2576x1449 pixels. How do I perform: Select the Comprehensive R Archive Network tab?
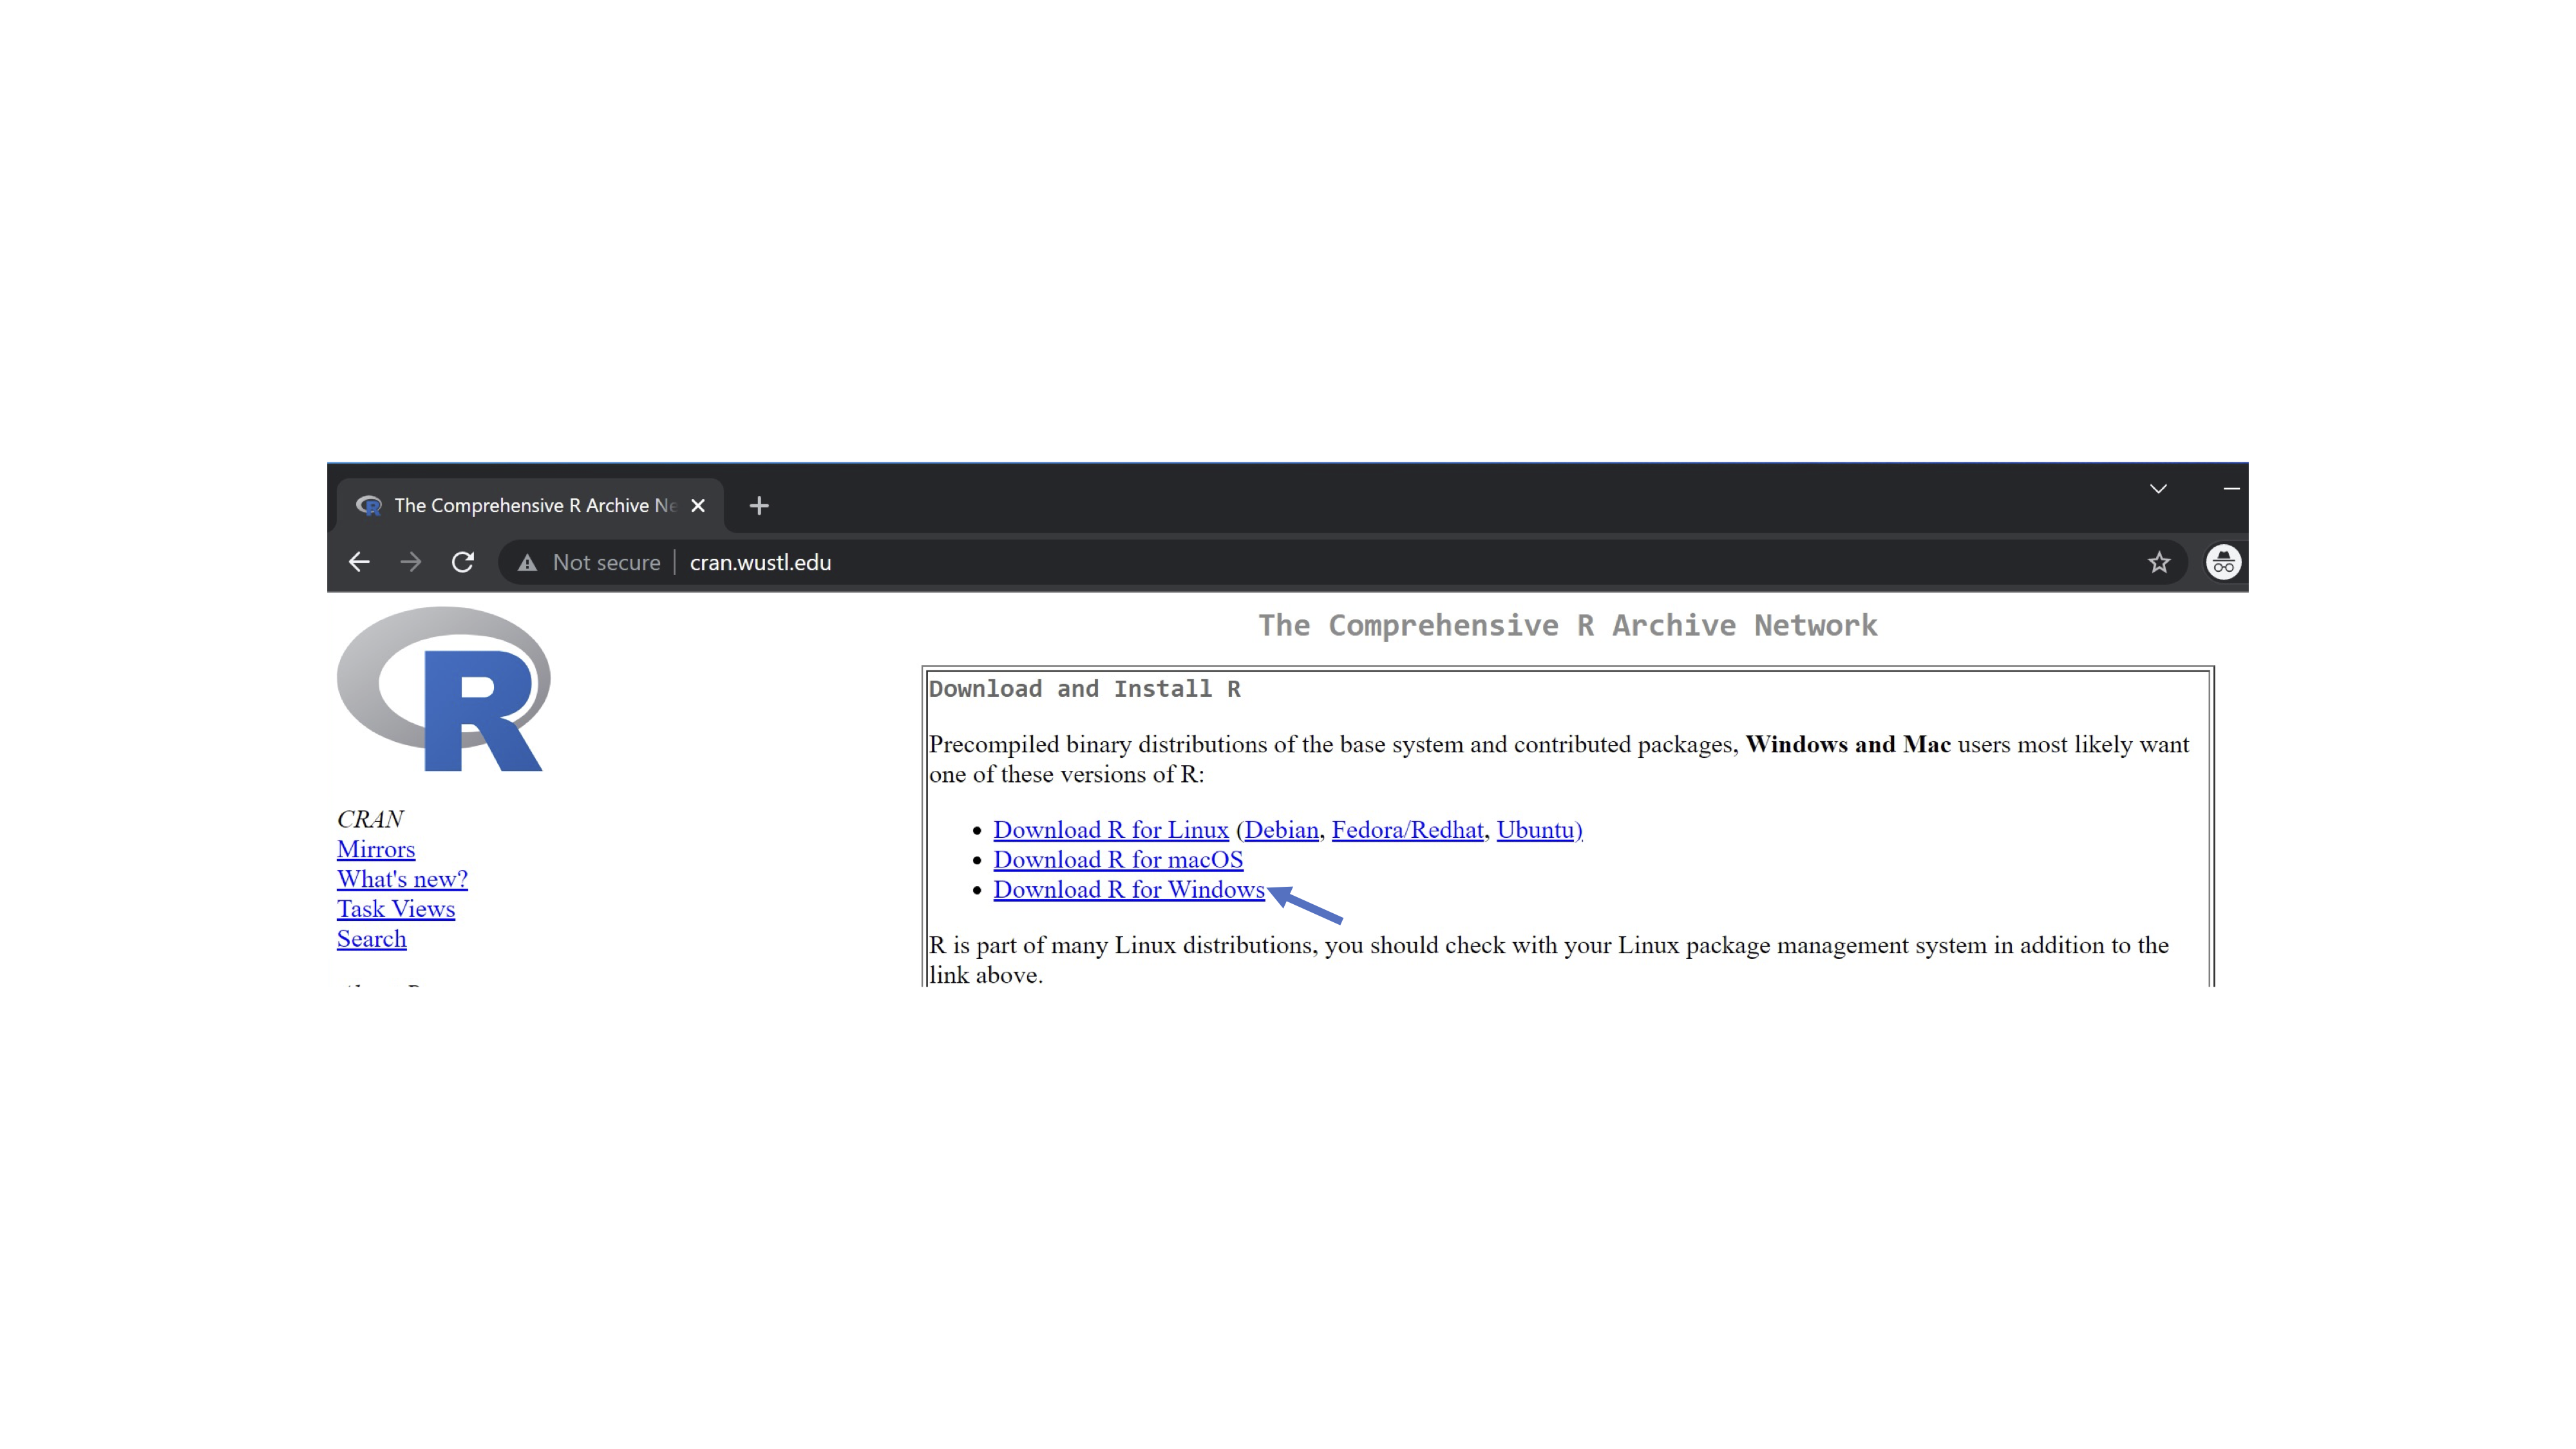pos(520,506)
